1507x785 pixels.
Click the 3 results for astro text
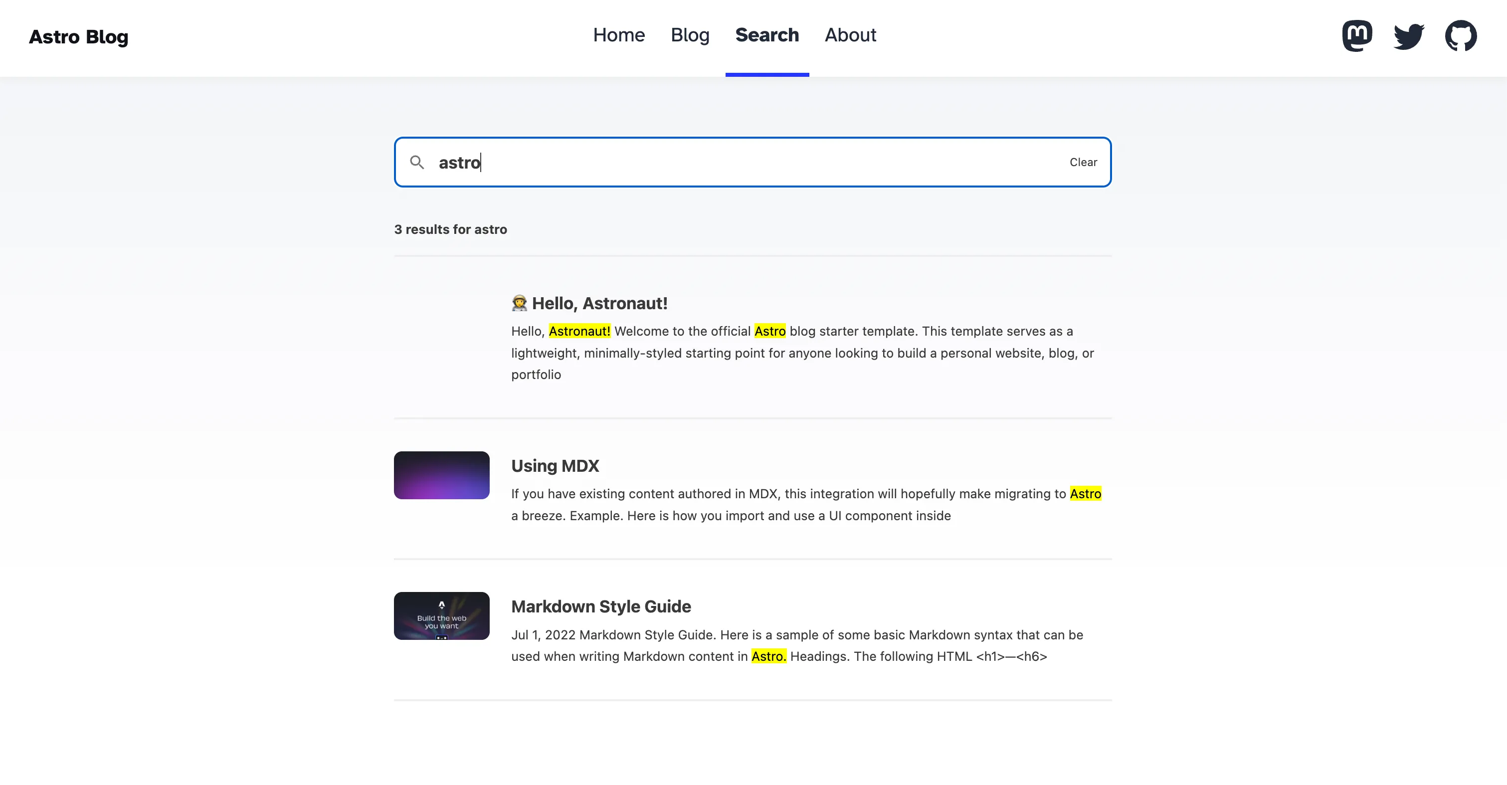click(450, 229)
